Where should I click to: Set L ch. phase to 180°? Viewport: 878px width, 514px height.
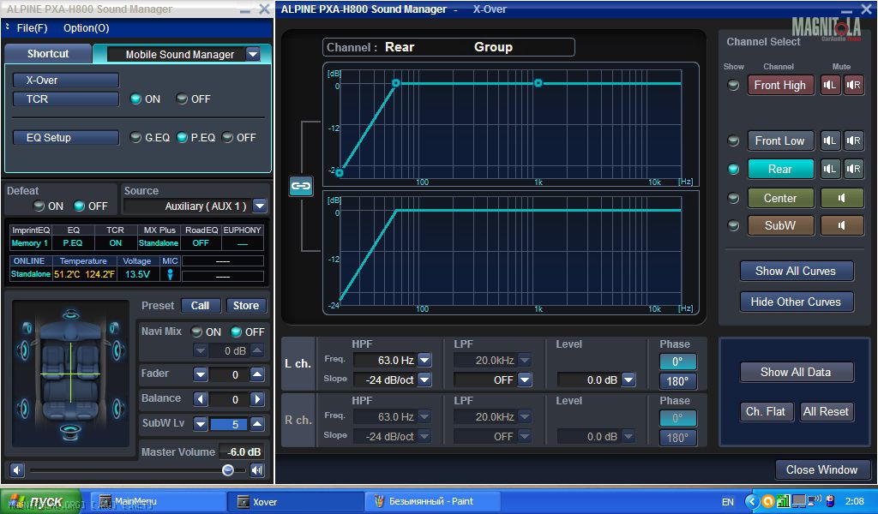click(x=677, y=381)
